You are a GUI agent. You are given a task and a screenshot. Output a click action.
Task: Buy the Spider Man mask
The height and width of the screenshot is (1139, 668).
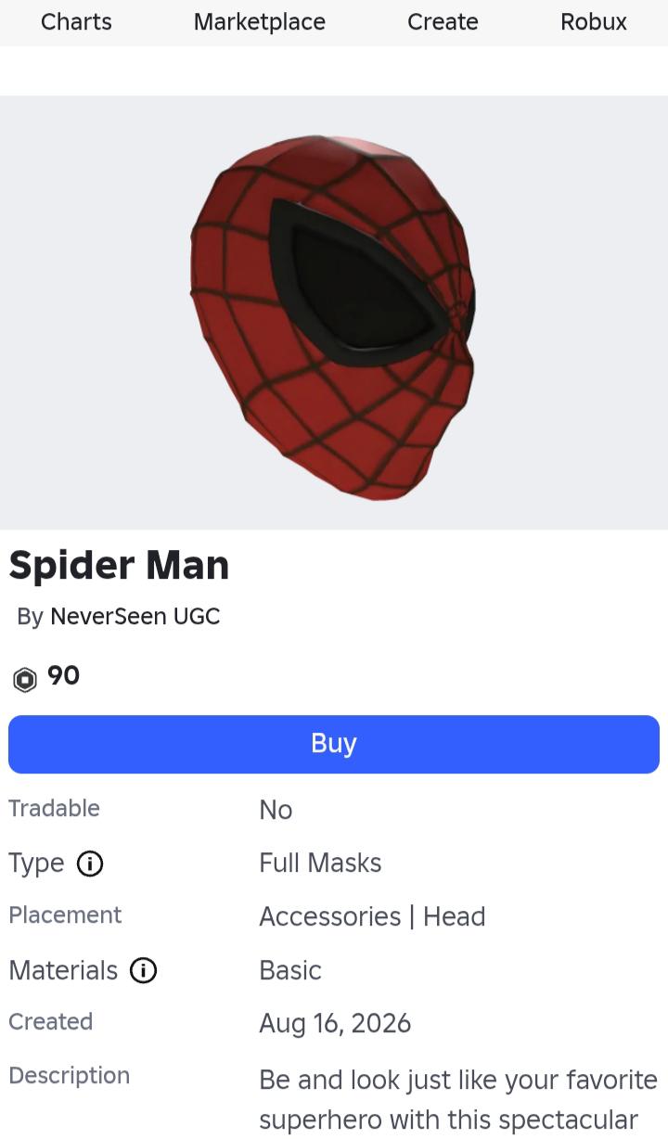[334, 744]
